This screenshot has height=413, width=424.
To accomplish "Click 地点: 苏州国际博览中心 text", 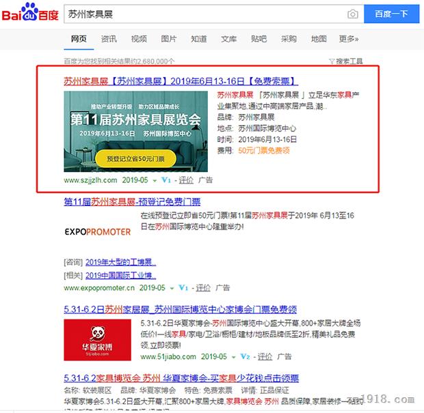I will (256, 128).
